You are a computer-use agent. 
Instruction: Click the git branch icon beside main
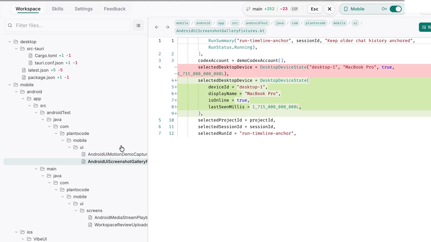click(x=248, y=9)
